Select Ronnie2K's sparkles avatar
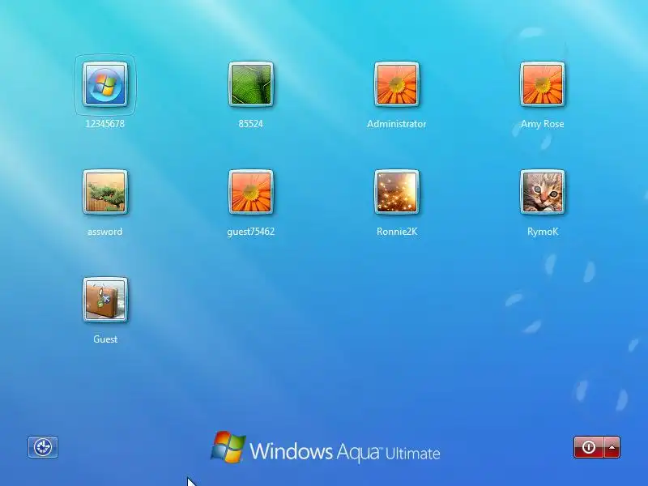This screenshot has width=648, height=486. 397,192
